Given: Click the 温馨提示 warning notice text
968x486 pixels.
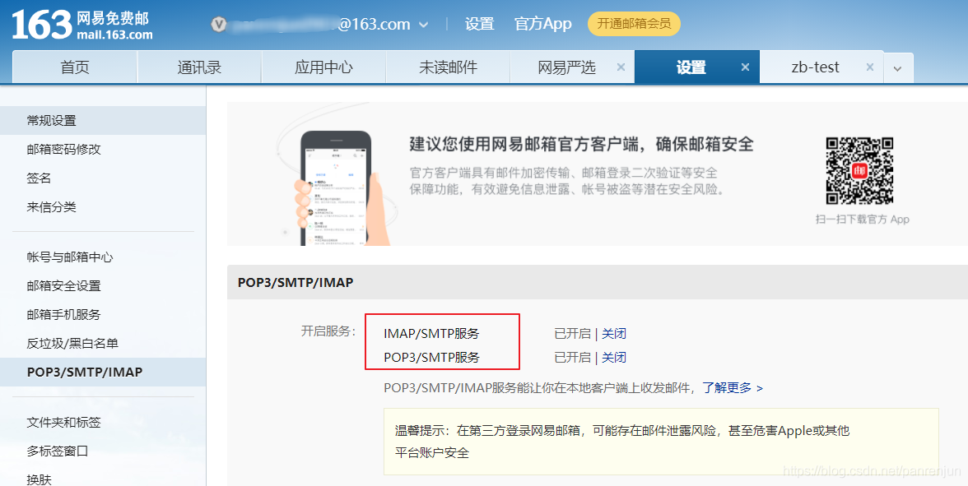Looking at the screenshot, I should coord(622,442).
